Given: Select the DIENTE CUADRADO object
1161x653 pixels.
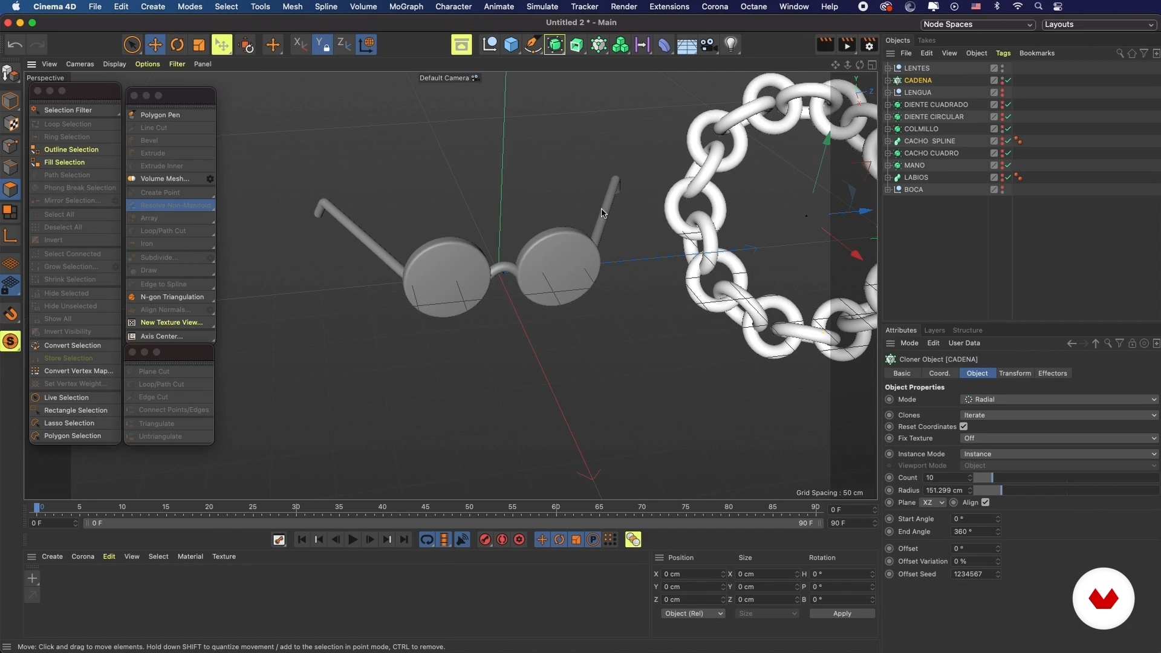Looking at the screenshot, I should (935, 105).
